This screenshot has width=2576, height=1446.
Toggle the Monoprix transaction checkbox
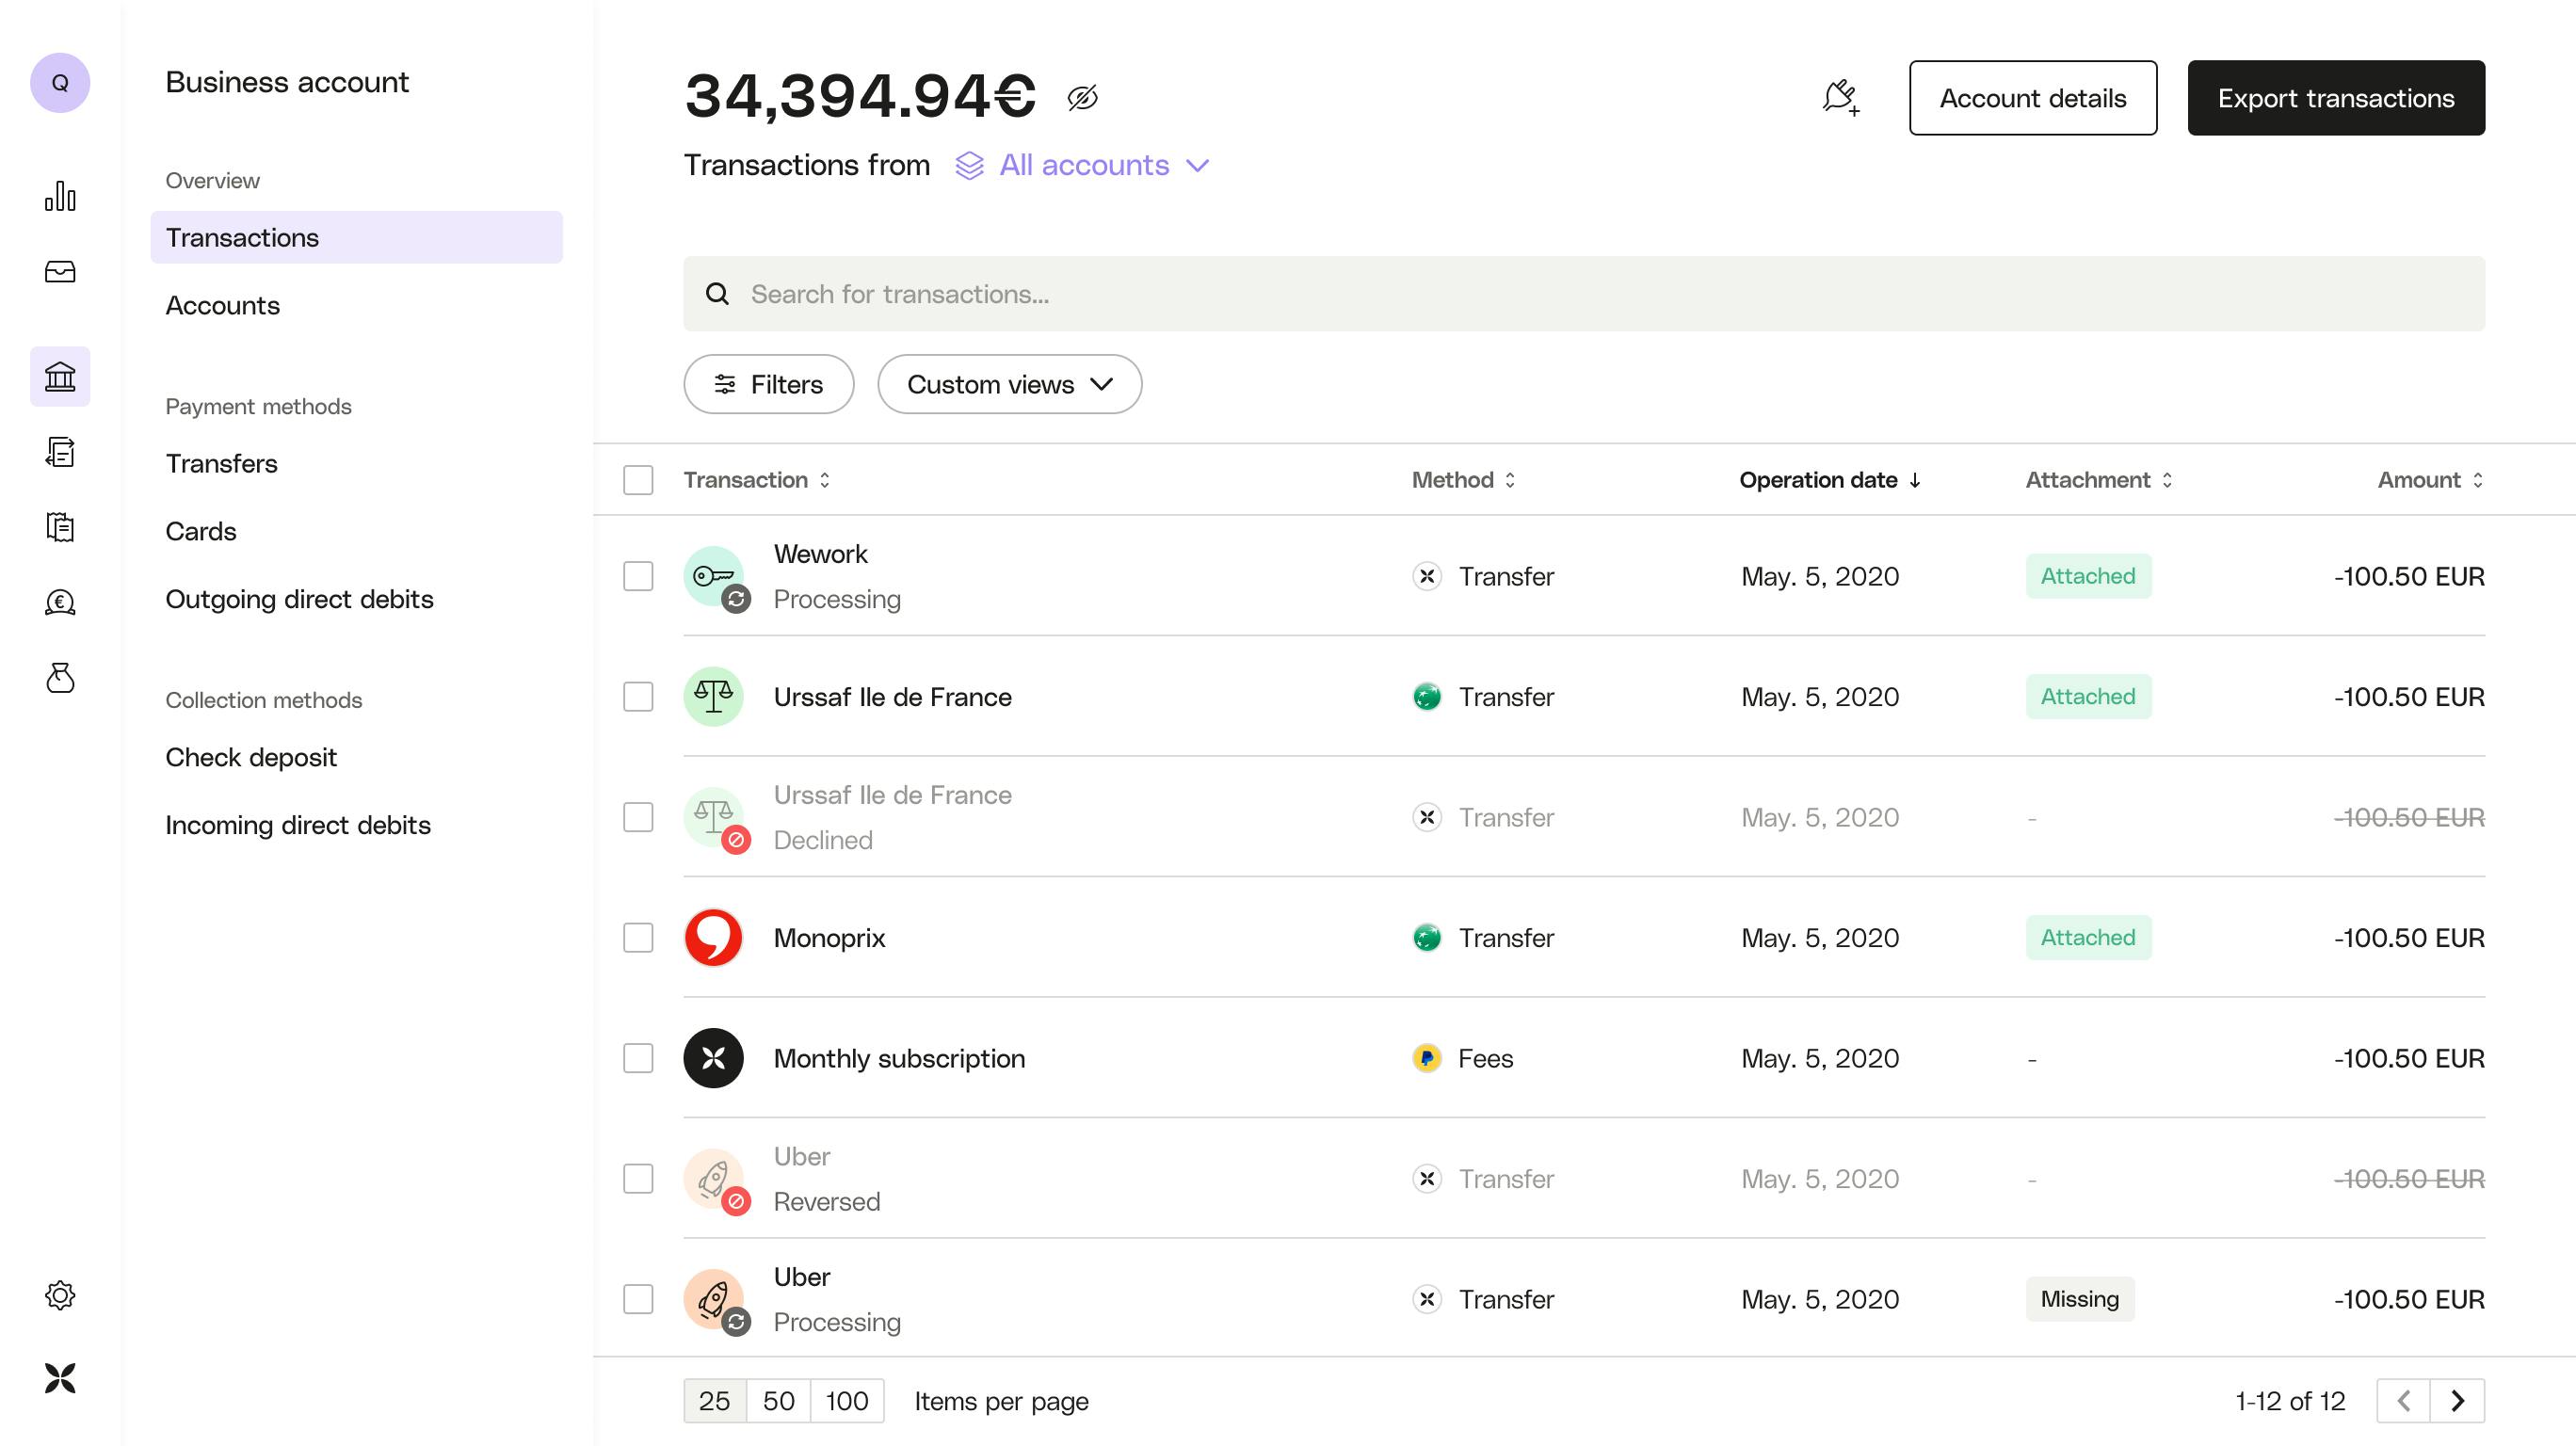click(x=636, y=938)
